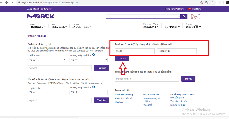Open the browser extension icon near profile
The image size is (229, 119).
pyautogui.click(x=220, y=2)
